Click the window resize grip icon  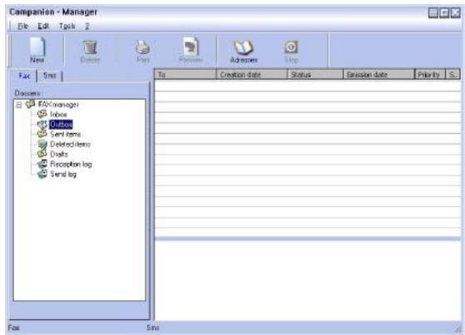(x=458, y=328)
